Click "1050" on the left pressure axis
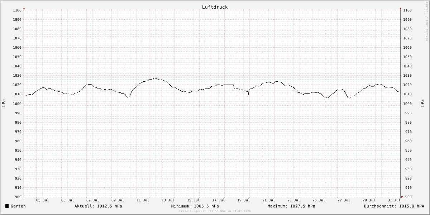The height and width of the screenshot is (215, 430). click(18, 57)
